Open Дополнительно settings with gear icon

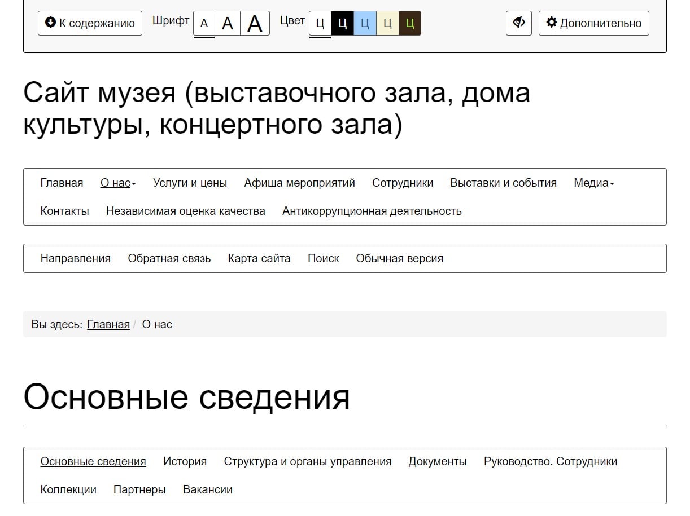593,23
